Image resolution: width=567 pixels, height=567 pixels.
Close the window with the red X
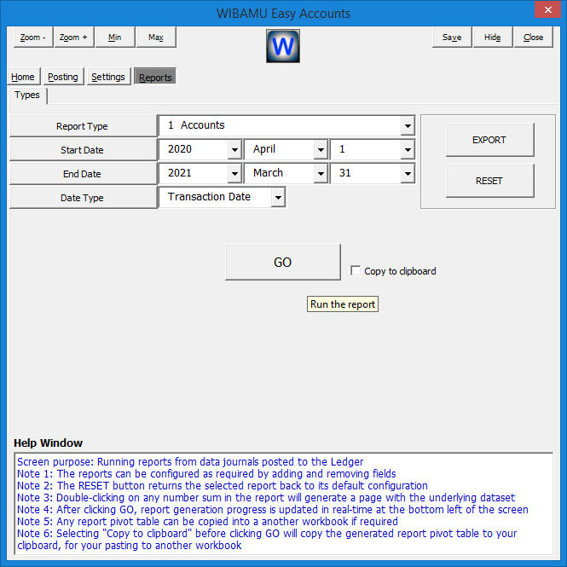[548, 9]
